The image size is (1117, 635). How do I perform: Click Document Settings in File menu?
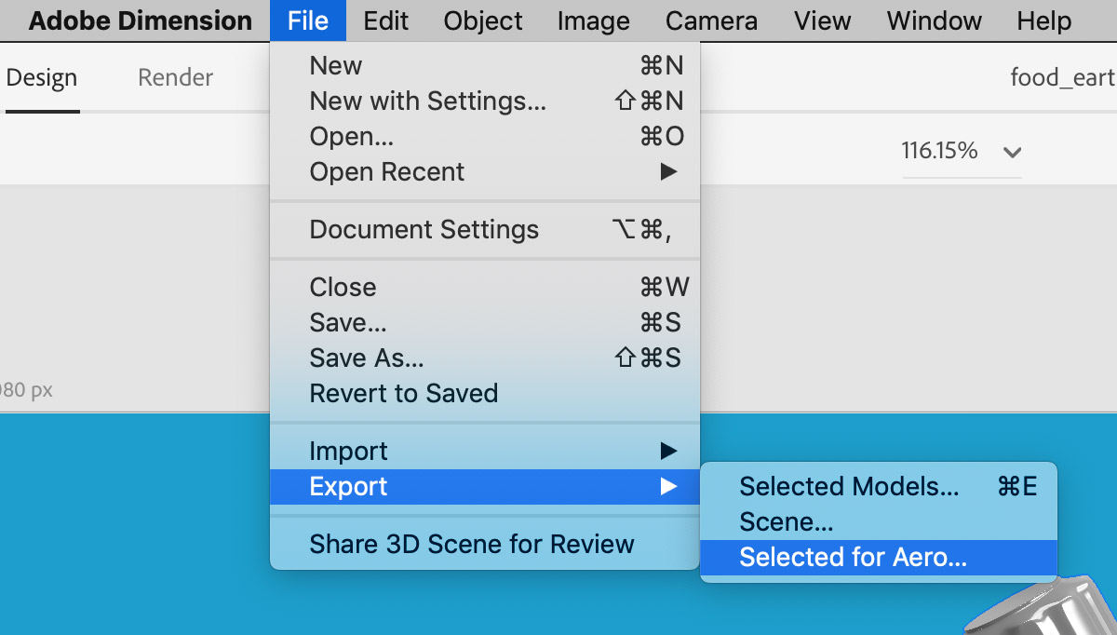click(424, 230)
